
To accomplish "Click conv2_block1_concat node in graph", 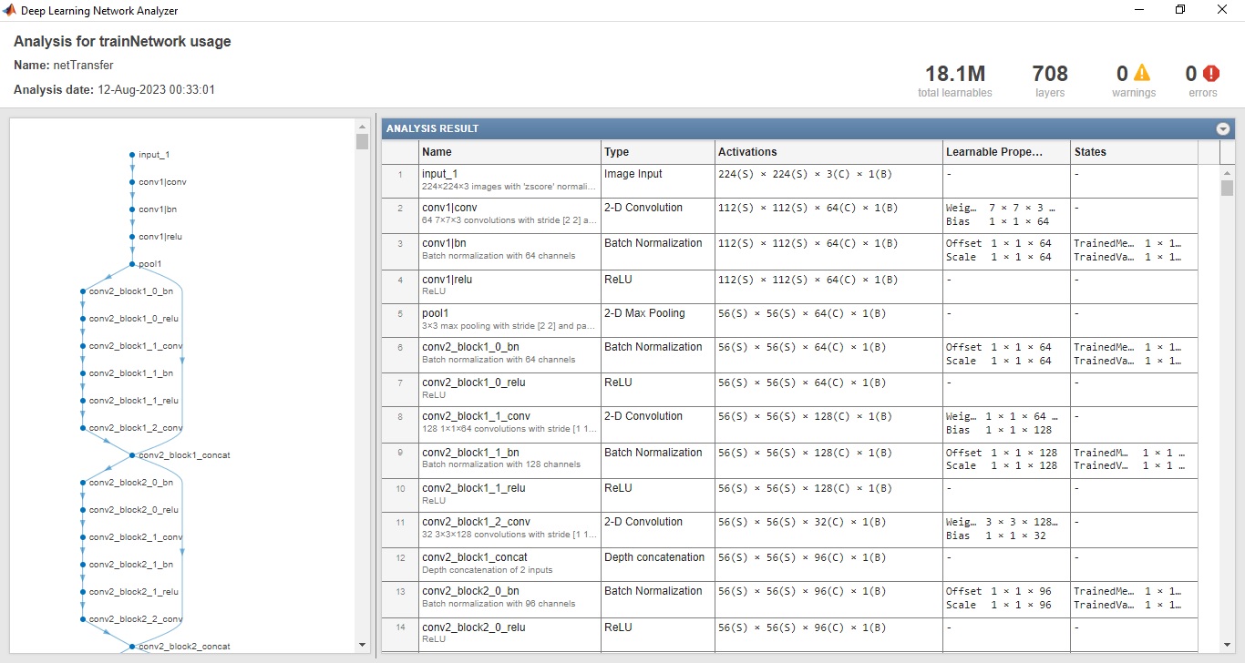I will [x=132, y=455].
